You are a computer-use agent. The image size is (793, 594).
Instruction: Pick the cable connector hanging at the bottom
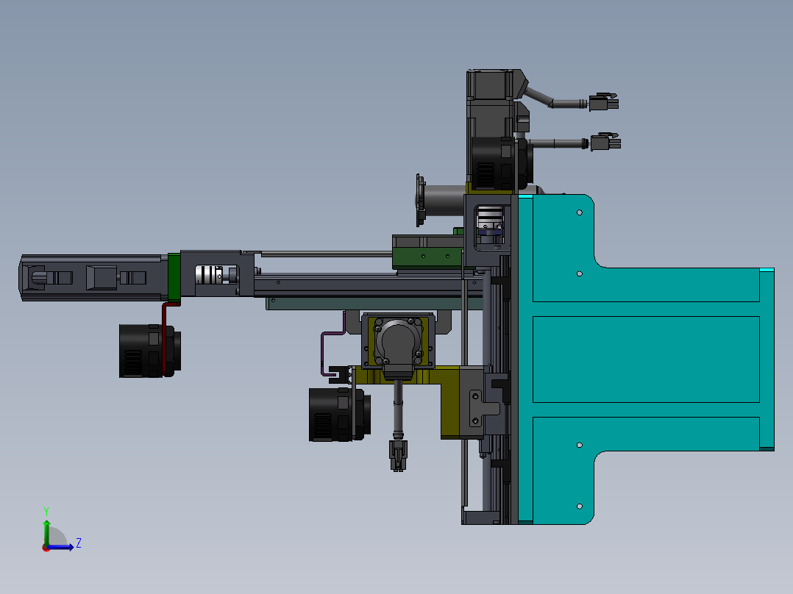(398, 456)
